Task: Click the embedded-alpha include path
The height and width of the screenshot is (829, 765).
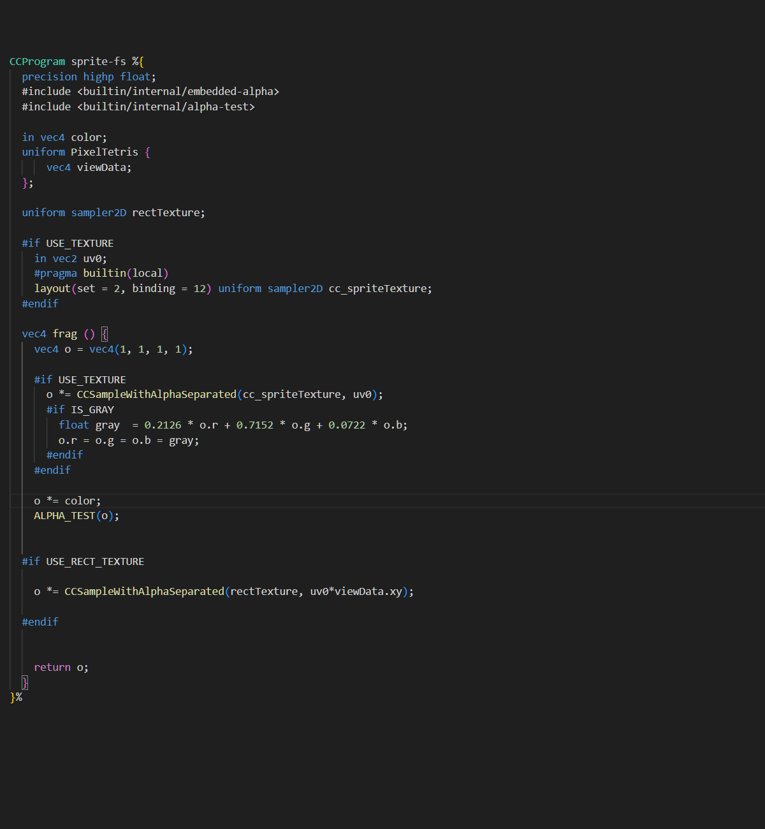Action: coord(178,91)
